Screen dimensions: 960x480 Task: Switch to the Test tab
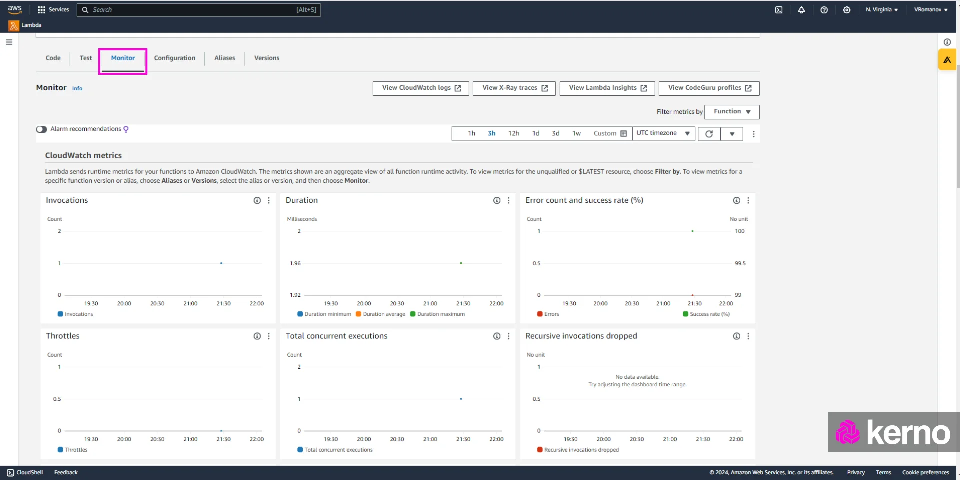(86, 58)
